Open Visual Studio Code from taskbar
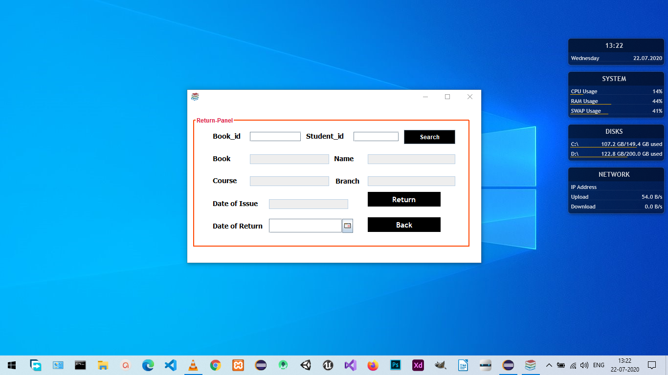Image resolution: width=668 pixels, height=375 pixels. (x=170, y=365)
